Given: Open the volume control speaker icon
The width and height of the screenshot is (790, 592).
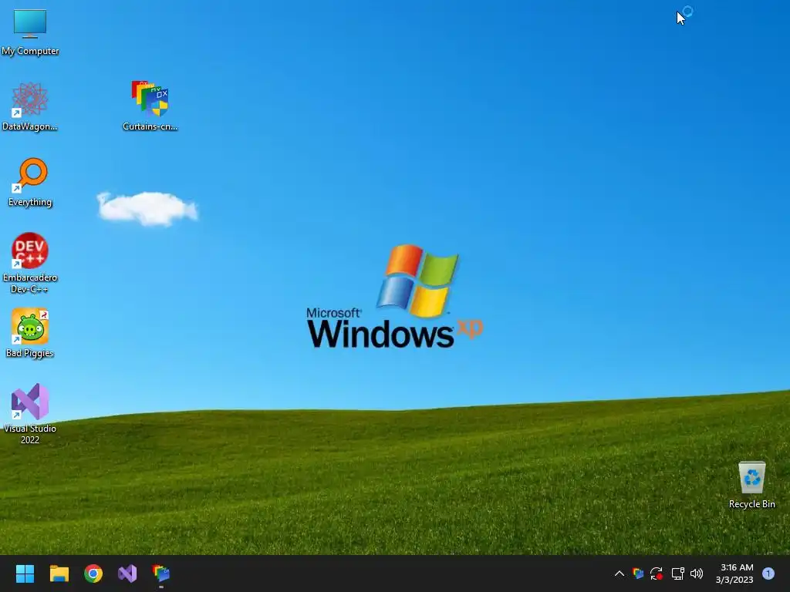Looking at the screenshot, I should [697, 573].
